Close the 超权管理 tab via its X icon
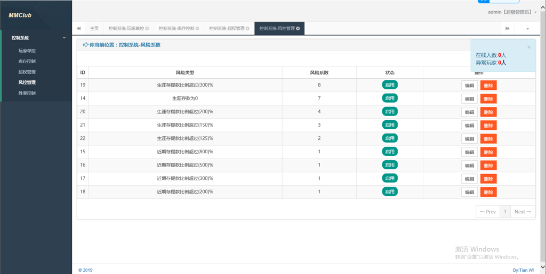 pos(247,28)
